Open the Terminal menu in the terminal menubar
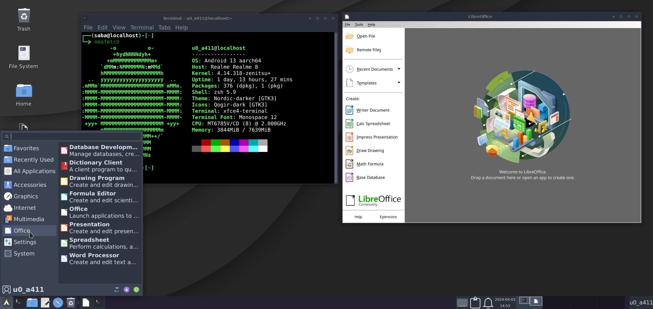The height and width of the screenshot is (309, 653). coord(142,27)
